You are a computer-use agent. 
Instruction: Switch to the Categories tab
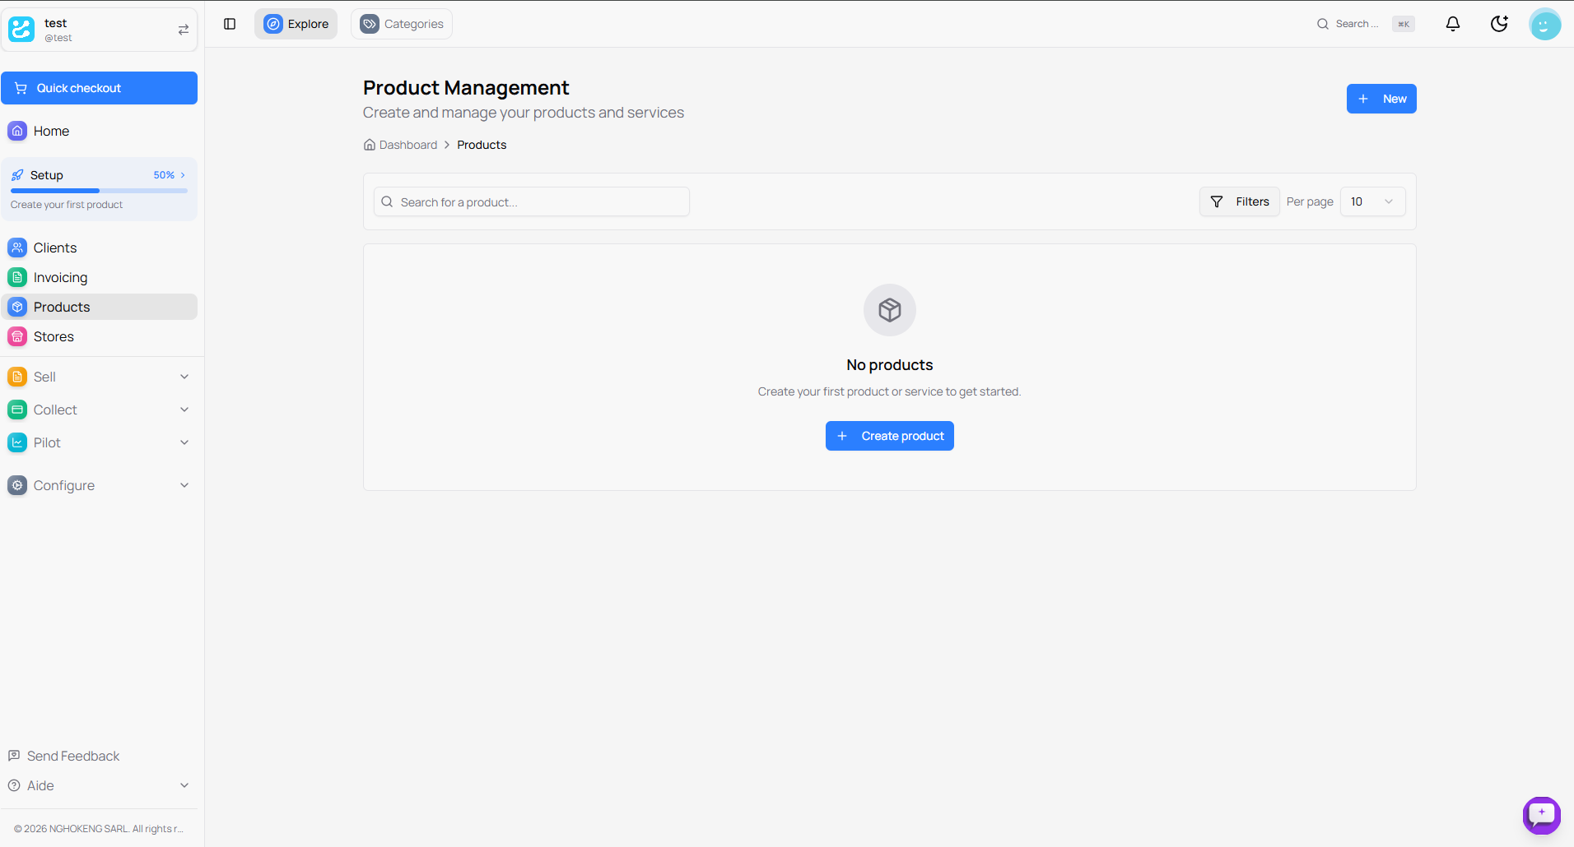pyautogui.click(x=401, y=24)
